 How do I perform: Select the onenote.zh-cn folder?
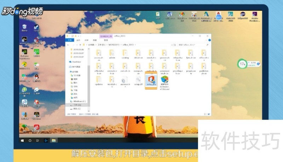pyautogui.click(x=112, y=69)
